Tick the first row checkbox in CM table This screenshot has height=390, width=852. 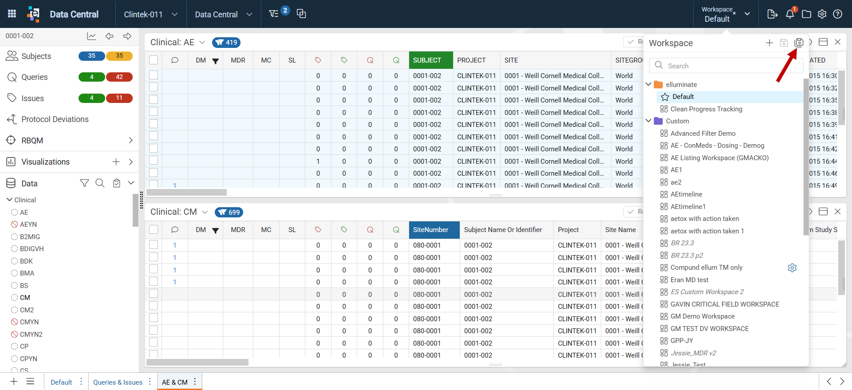tap(154, 244)
